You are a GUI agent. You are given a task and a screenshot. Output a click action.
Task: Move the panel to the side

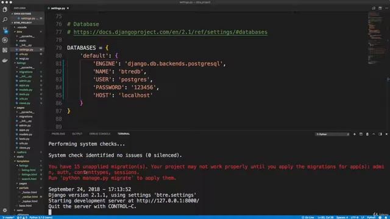coord(380,134)
